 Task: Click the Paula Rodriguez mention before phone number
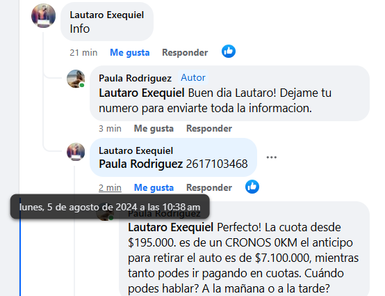pyautogui.click(x=140, y=164)
